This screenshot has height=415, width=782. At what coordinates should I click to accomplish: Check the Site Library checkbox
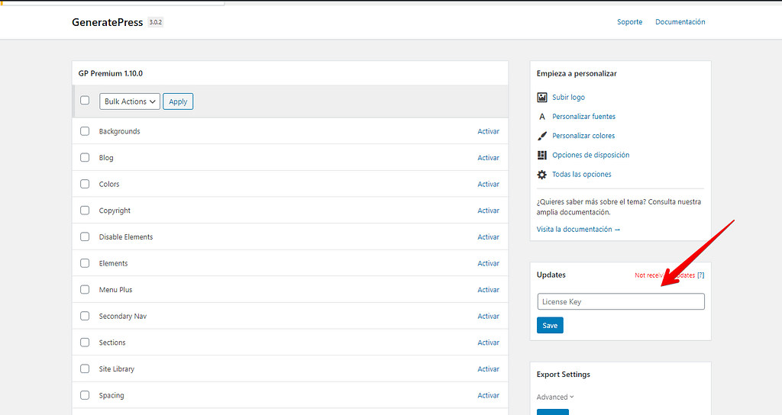coord(85,368)
